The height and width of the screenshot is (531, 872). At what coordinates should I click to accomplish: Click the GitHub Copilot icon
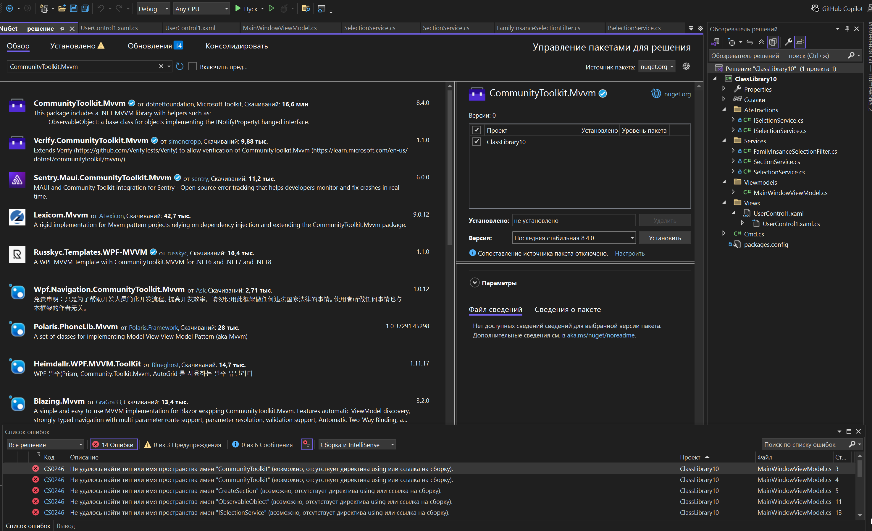pos(815,9)
